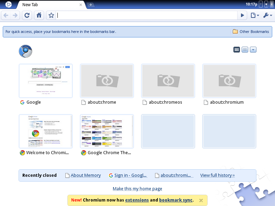Image resolution: width=275 pixels, height=206 pixels.
Task: Click the forward navigation arrow
Action: pos(15,15)
